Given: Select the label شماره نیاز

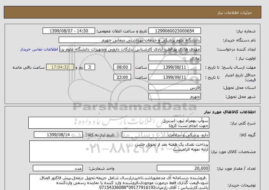Looking at the screenshot, I should [x=246, y=31].
